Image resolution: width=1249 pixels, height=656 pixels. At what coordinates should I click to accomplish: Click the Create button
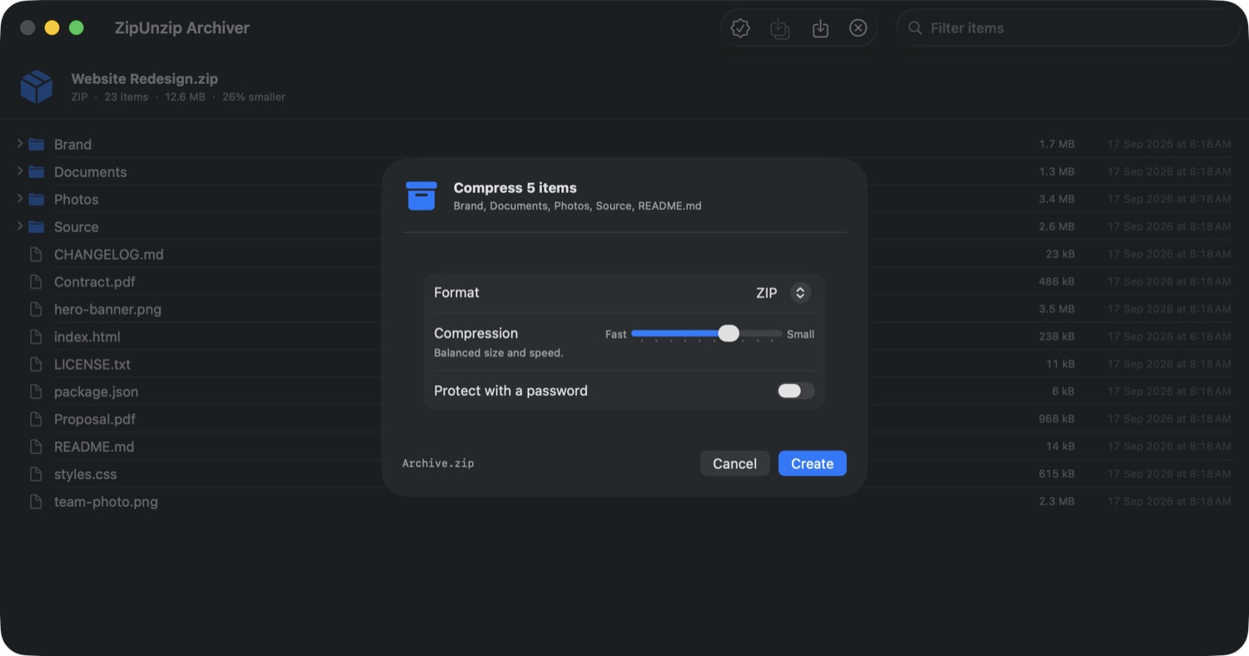pyautogui.click(x=813, y=464)
